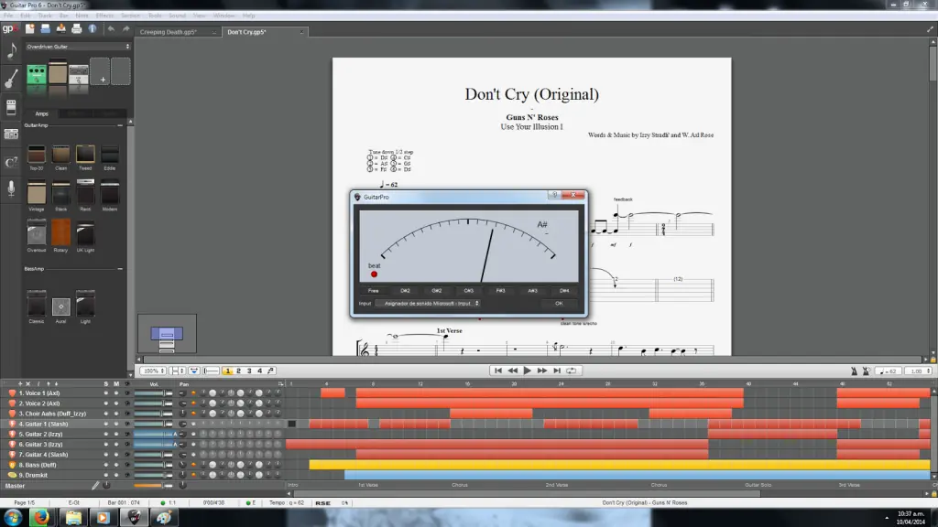Viewport: 938px width, 527px height.
Task: Click the metronome icon near tempo
Action: click(855, 371)
